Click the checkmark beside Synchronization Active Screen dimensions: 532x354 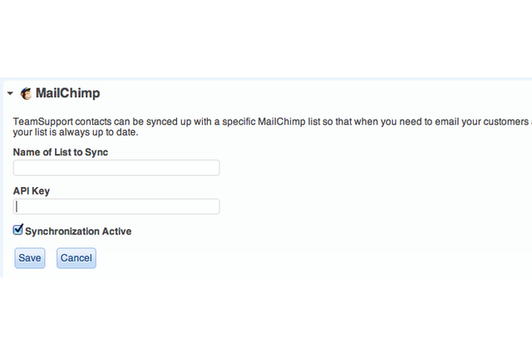tap(18, 229)
